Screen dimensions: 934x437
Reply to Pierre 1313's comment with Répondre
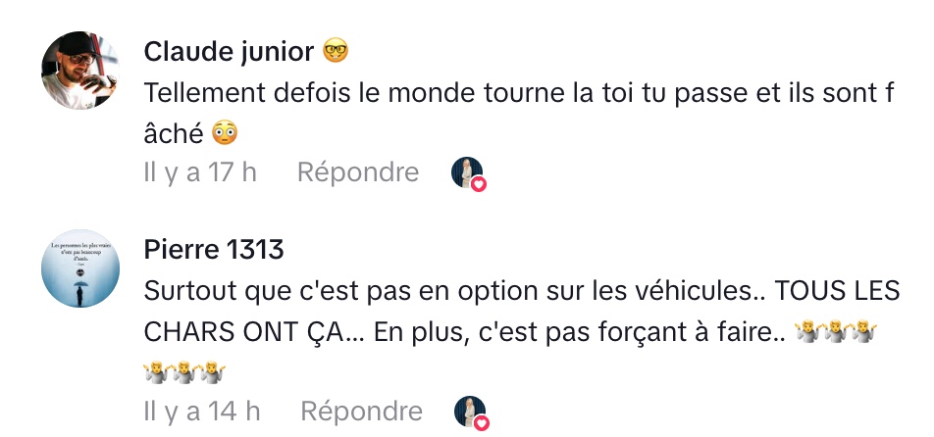(361, 411)
